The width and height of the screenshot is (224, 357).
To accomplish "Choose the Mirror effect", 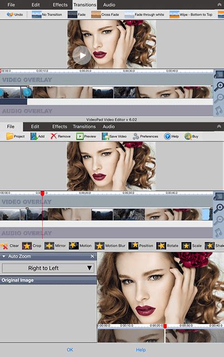I will point(55,245).
